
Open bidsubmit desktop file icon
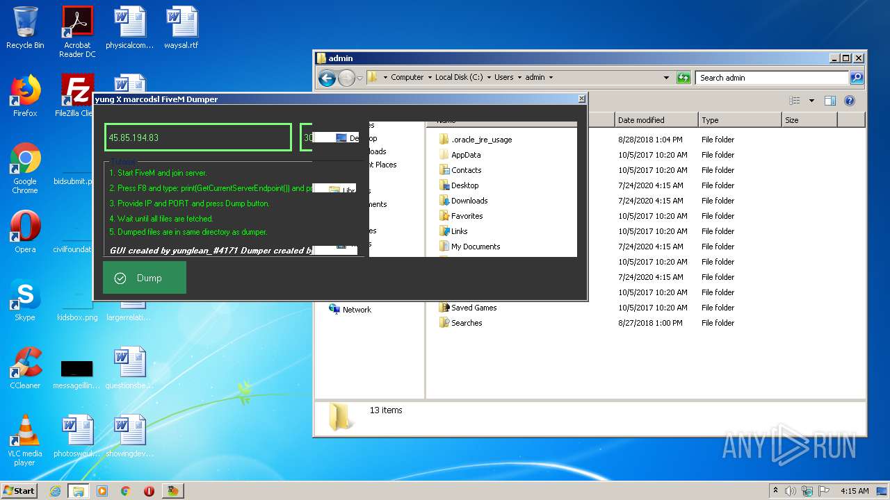73,181
